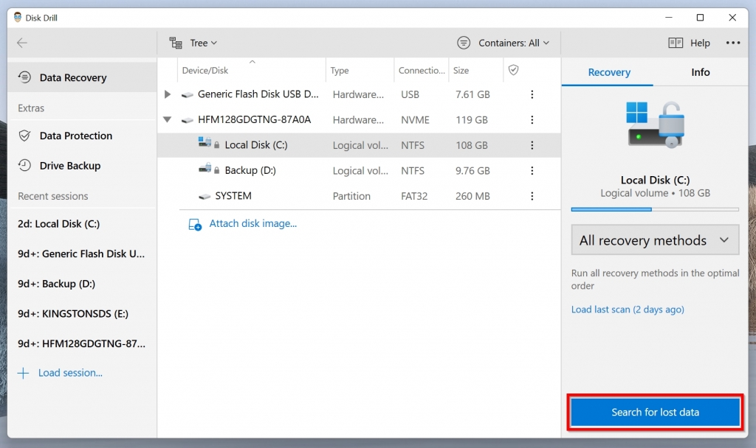Select Drive Backup in the sidebar
756x448 pixels.
[x=82, y=166]
